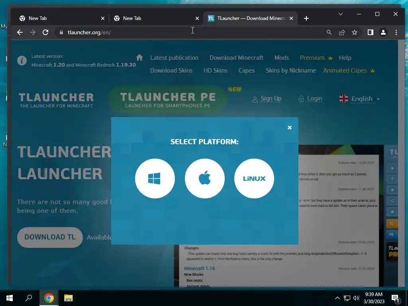This screenshot has height=306, width=408.
Task: Open the notification center icon
Action: (396, 298)
